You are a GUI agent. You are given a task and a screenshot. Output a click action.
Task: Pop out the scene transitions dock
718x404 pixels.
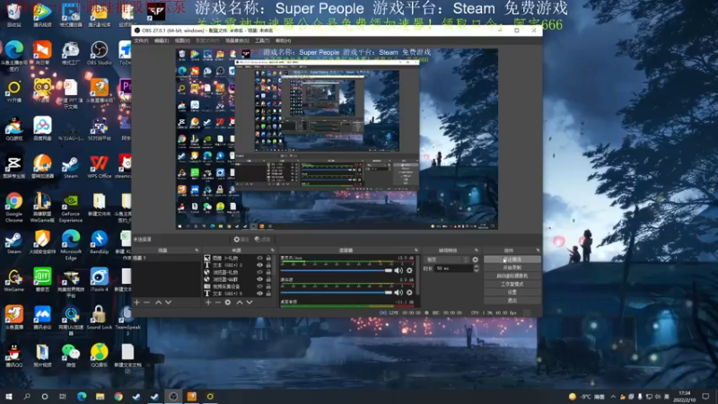click(477, 250)
